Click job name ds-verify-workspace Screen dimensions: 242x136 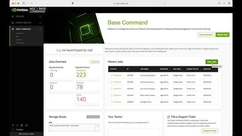pos(148,76)
